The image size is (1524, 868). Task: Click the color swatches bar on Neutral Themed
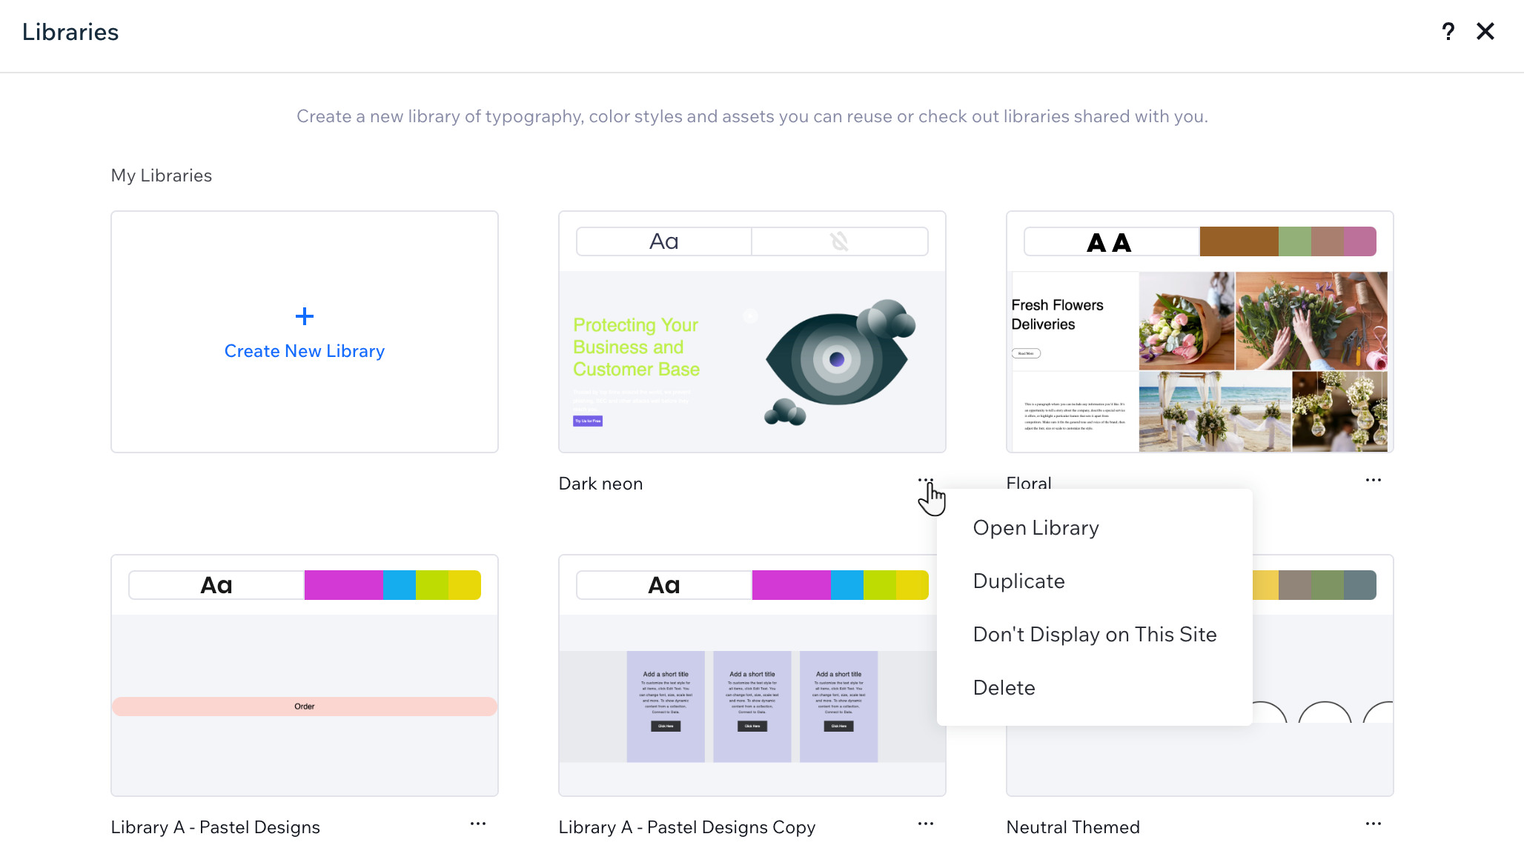point(1313,584)
